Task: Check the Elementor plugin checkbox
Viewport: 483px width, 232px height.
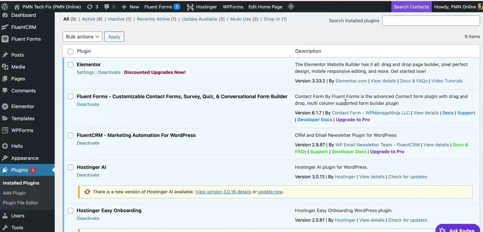Action: (x=71, y=65)
